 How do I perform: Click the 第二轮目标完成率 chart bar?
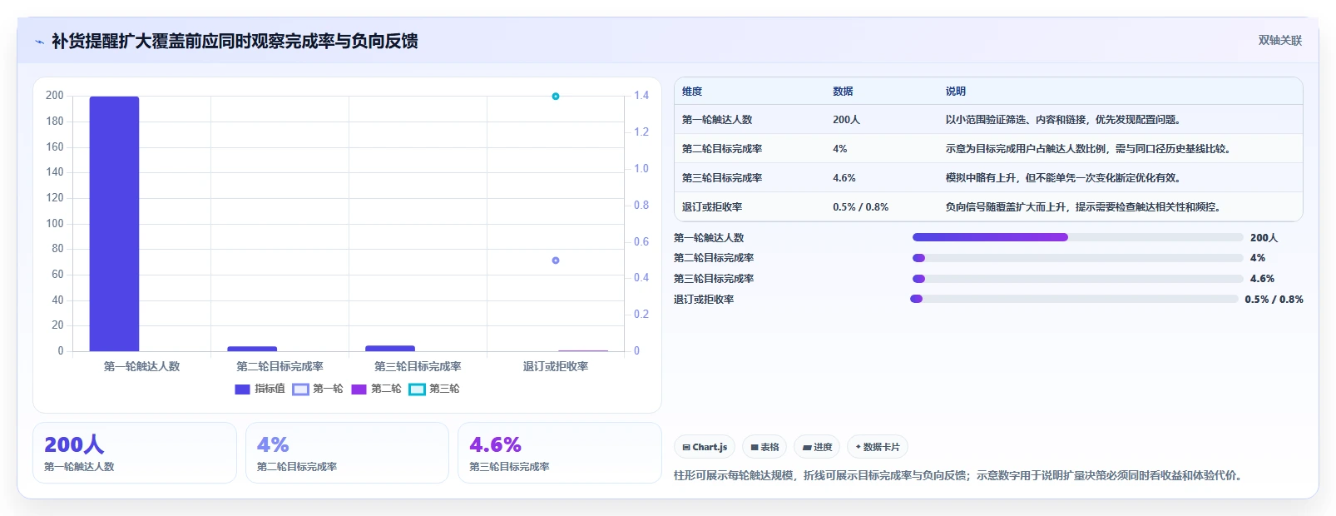pos(252,349)
